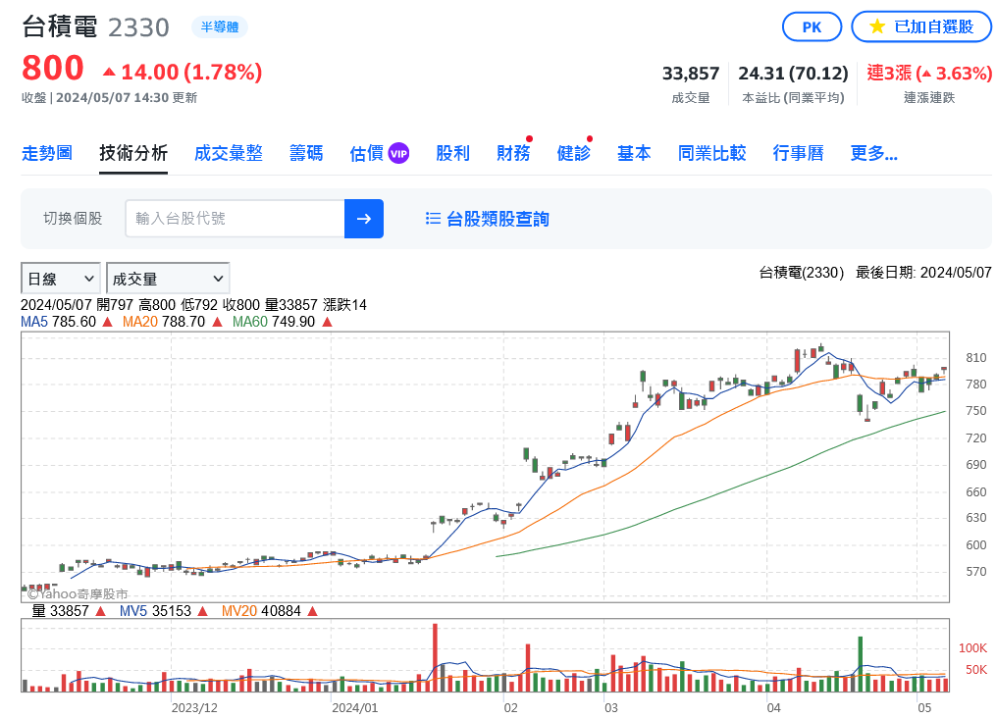Screen dimensions: 996x719
Task: Click the 最後日期: 2024/05/07 text
Action: click(923, 273)
